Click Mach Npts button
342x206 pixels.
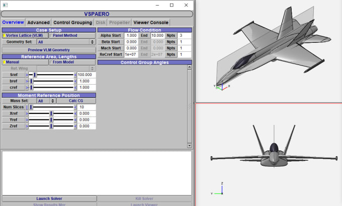[171, 48]
